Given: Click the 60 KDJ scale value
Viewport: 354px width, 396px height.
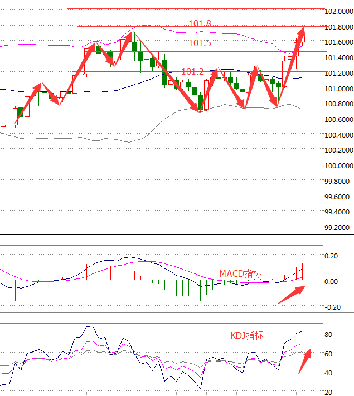Looking at the screenshot, I should click(328, 354).
